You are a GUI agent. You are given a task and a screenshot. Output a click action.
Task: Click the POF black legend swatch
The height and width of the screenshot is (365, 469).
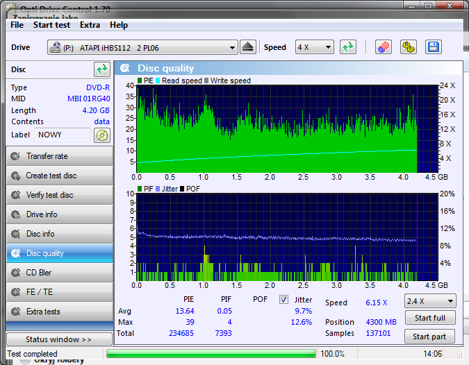click(x=182, y=189)
